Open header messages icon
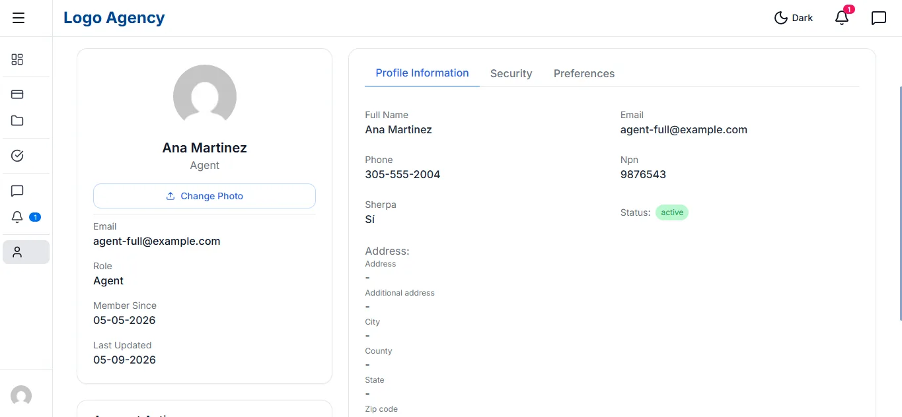The width and height of the screenshot is (902, 417). click(879, 18)
